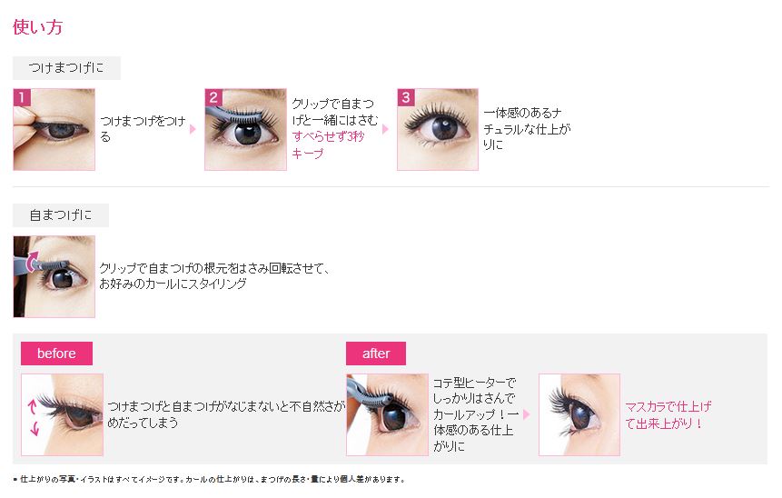Image resolution: width=782 pixels, height=498 pixels.
Task: Click the pink arrow before the mascara photo
Action: (526, 414)
